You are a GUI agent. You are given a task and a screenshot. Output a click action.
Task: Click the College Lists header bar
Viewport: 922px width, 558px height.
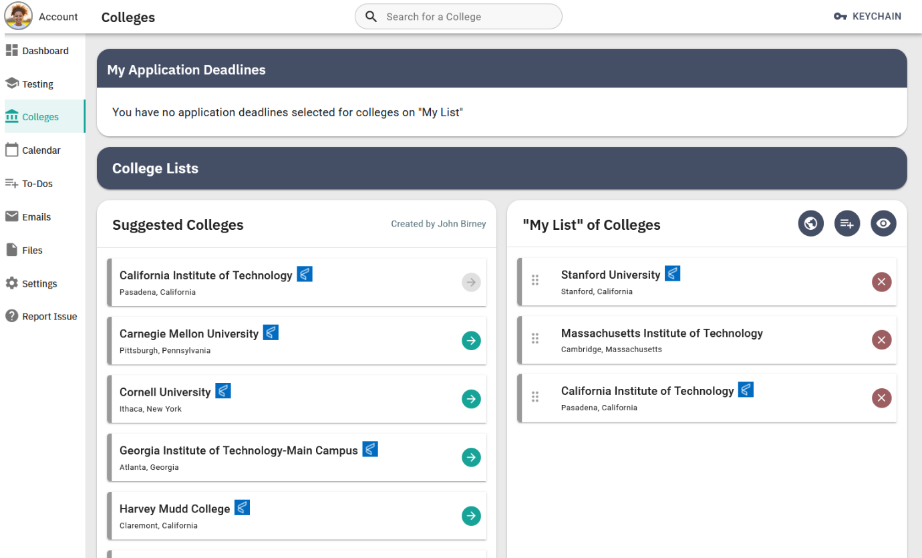pos(502,168)
